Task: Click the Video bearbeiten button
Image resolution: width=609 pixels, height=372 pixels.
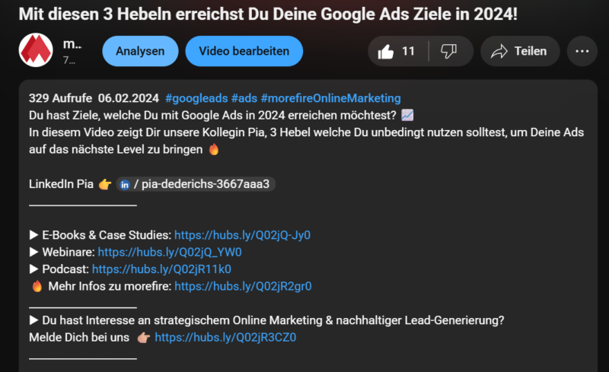Action: coord(244,51)
